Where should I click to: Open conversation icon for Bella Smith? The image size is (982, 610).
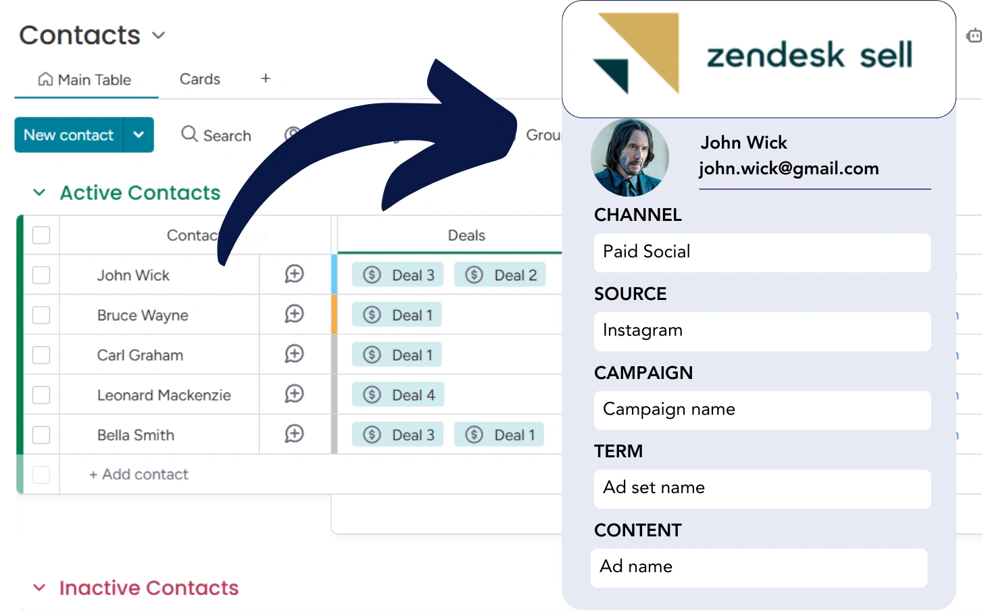(294, 434)
